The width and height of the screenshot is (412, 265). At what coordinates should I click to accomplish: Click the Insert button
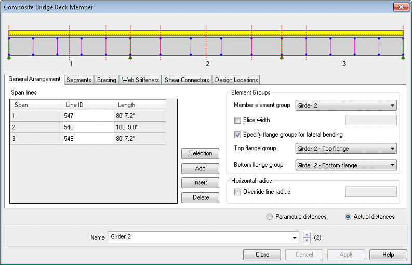coord(200,183)
